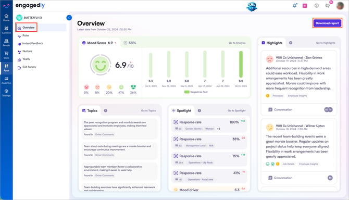Click the 41% happy mood face
This screenshot has height=200, width=349.
pyautogui.click(x=121, y=87)
